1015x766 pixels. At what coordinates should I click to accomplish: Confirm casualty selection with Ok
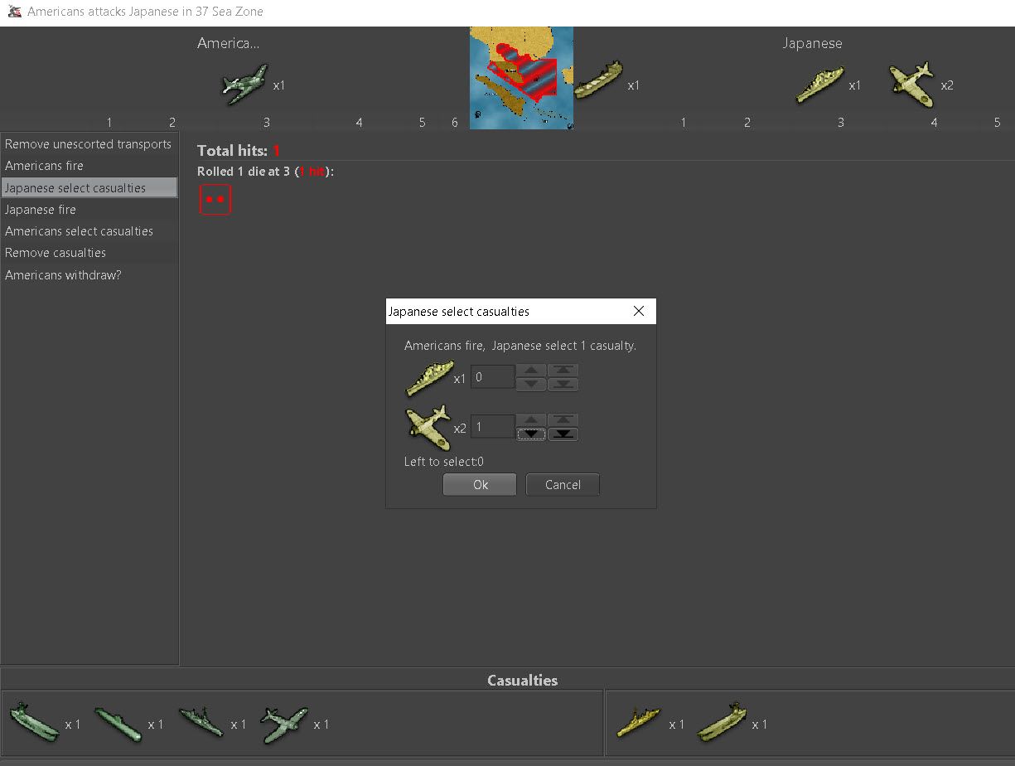480,485
